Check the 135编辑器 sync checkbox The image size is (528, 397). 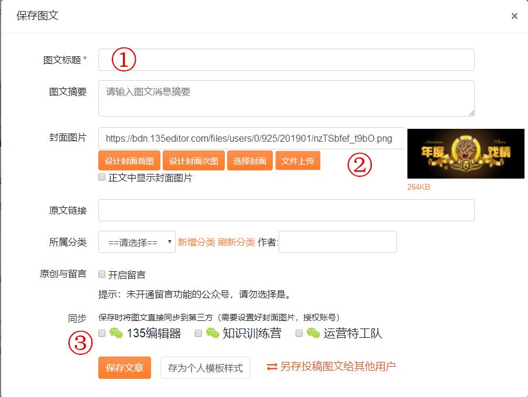click(102, 333)
